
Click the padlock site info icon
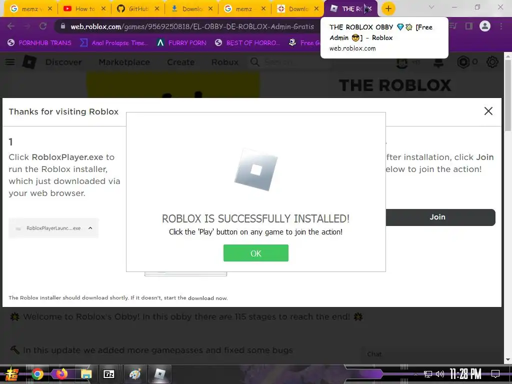pyautogui.click(x=62, y=26)
